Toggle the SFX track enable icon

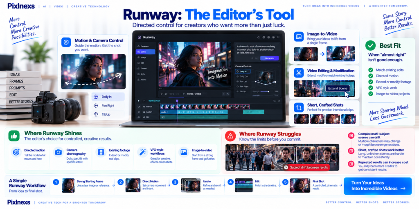point(138,117)
